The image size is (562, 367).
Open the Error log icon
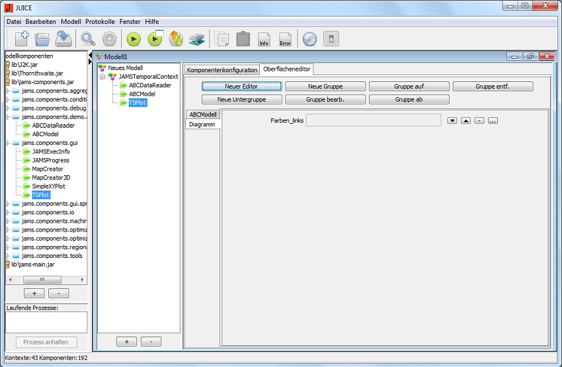[x=285, y=39]
